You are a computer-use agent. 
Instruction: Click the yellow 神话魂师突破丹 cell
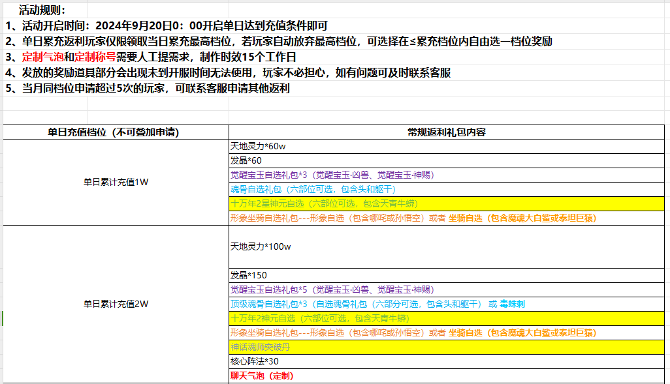[x=260, y=347]
